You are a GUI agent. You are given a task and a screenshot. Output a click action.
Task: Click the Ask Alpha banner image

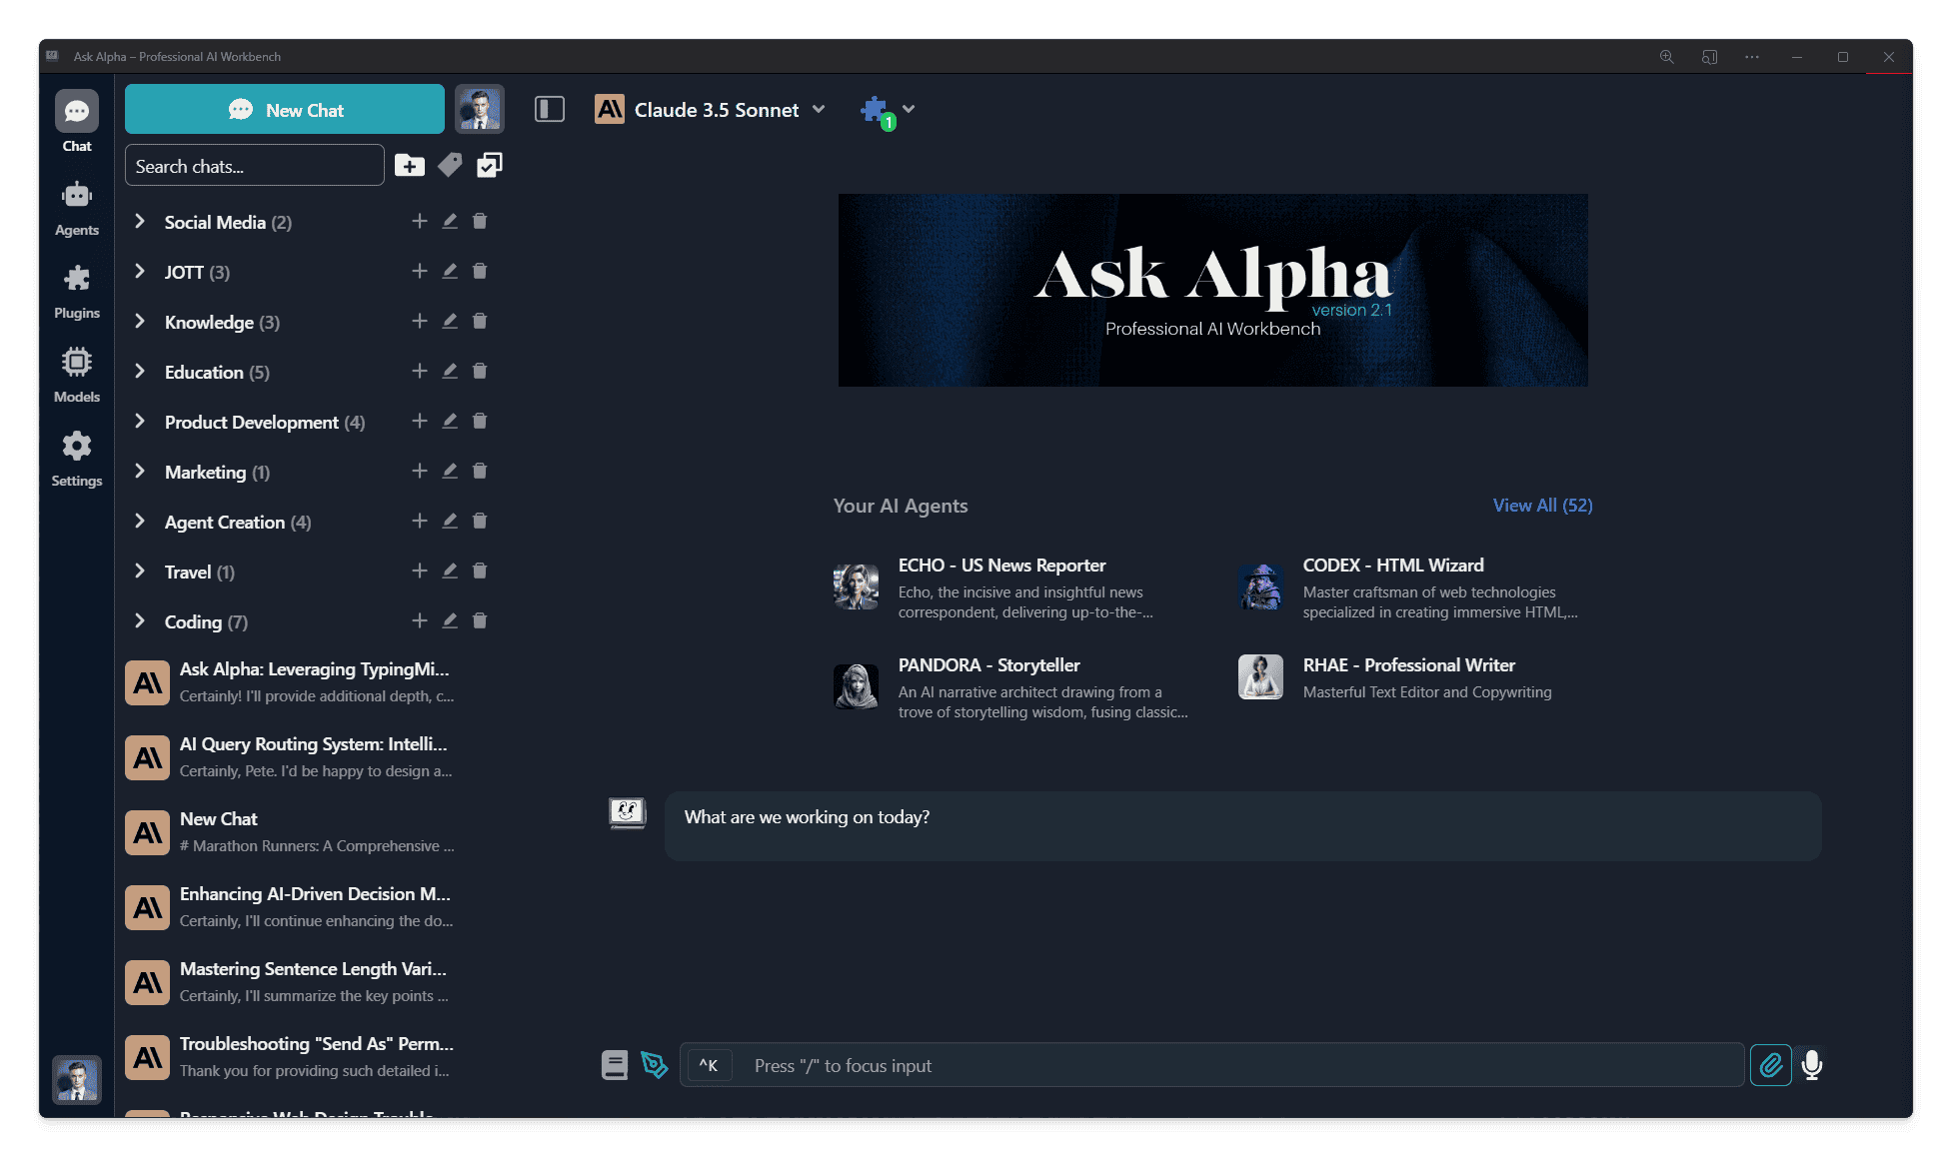tap(1212, 290)
